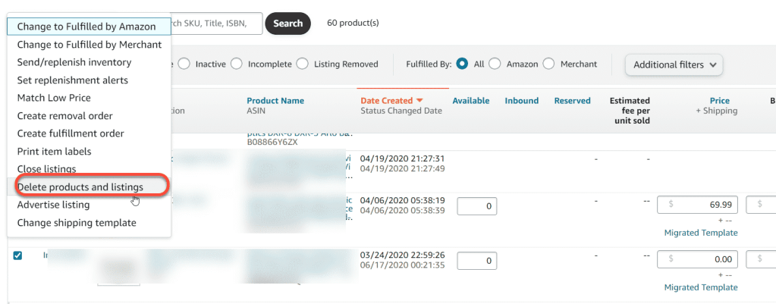Sort by Date Created column
This screenshot has width=776, height=304.
pyautogui.click(x=387, y=101)
